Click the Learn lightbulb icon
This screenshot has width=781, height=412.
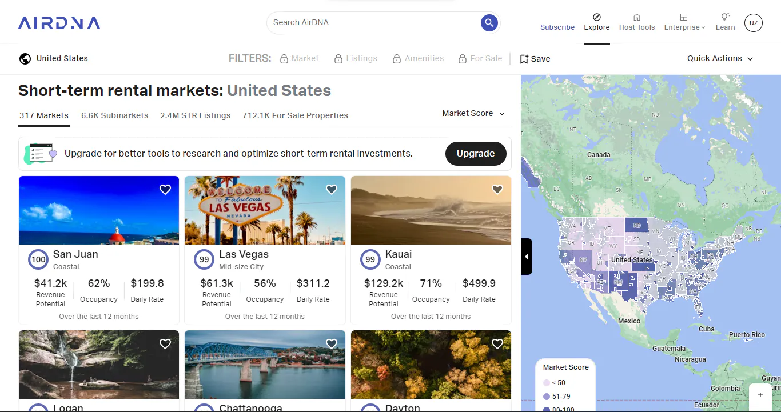pyautogui.click(x=725, y=17)
